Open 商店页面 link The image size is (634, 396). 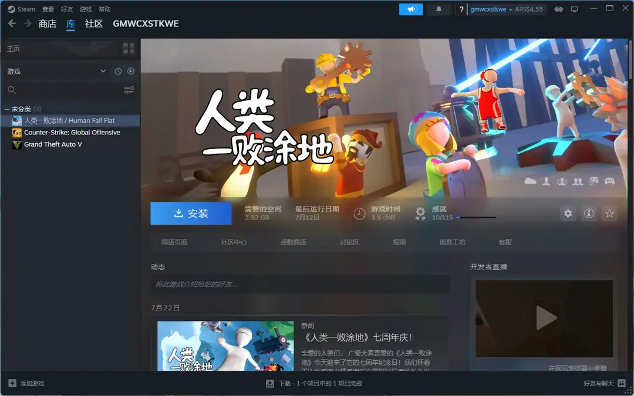174,242
